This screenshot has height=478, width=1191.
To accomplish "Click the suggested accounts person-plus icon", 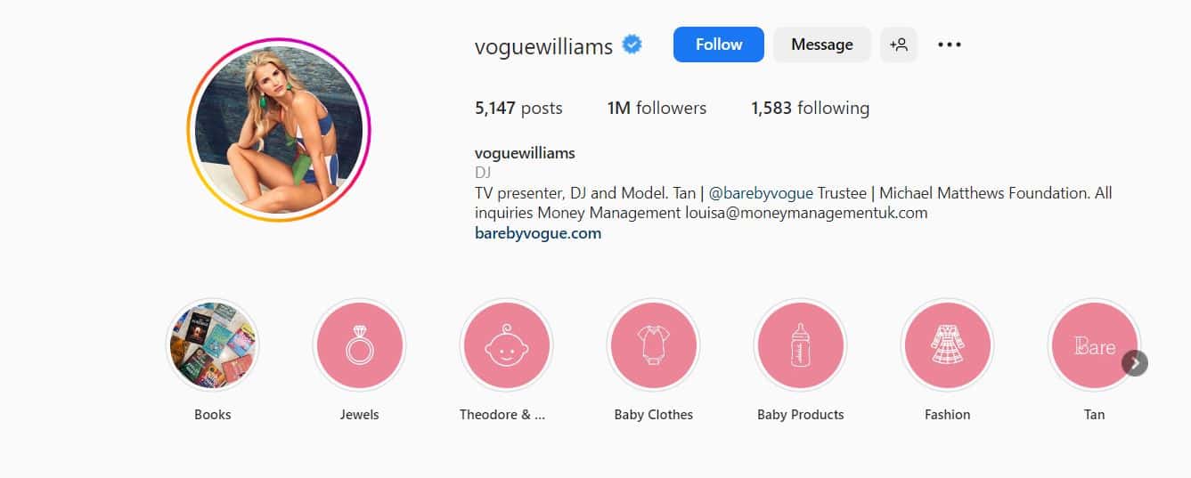I will pos(899,45).
